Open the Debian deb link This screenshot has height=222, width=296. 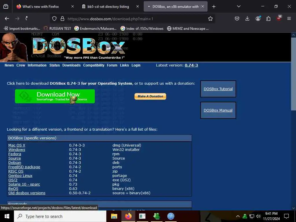click(15, 162)
